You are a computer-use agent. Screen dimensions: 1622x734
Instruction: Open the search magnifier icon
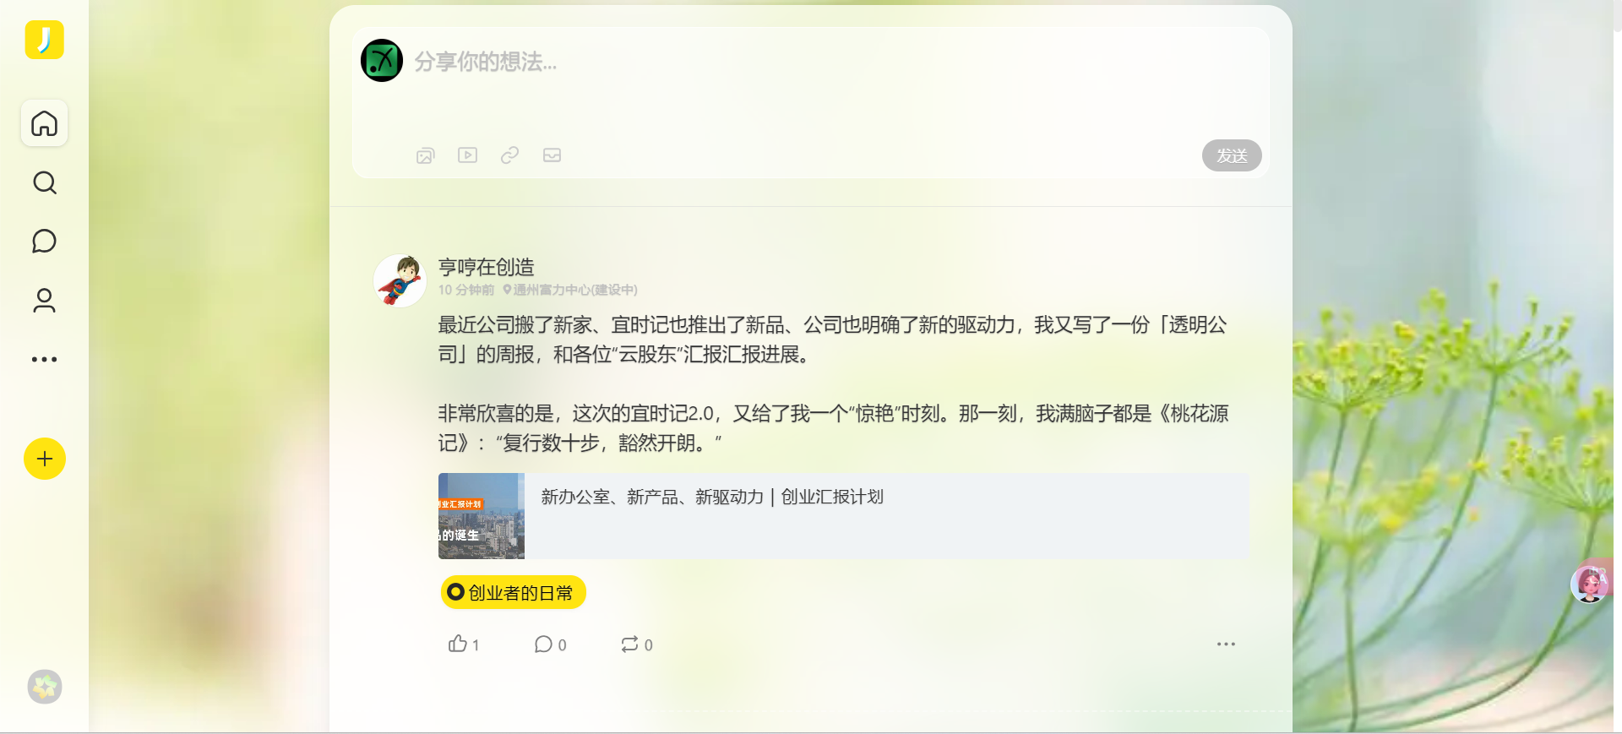tap(44, 182)
